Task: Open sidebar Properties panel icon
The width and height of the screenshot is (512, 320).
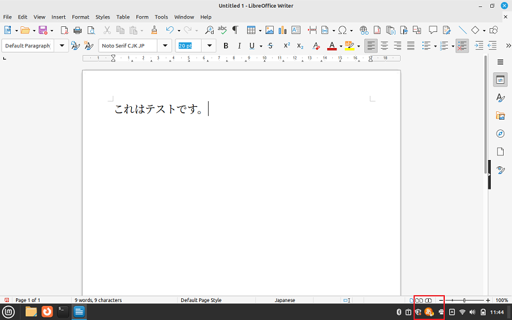Action: click(x=500, y=79)
